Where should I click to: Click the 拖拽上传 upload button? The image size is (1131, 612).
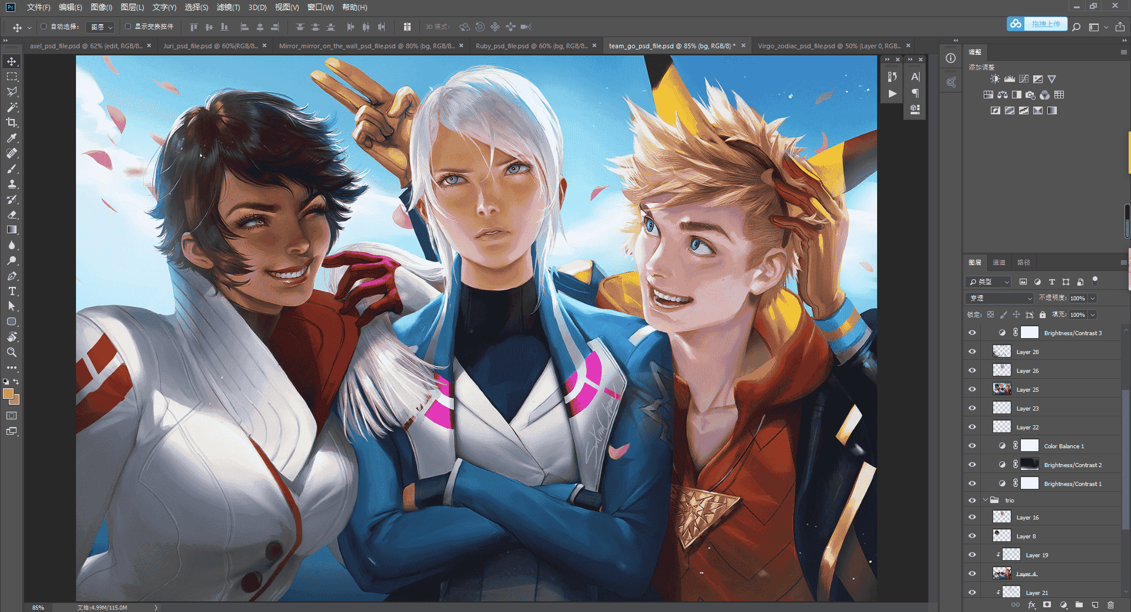(1037, 24)
